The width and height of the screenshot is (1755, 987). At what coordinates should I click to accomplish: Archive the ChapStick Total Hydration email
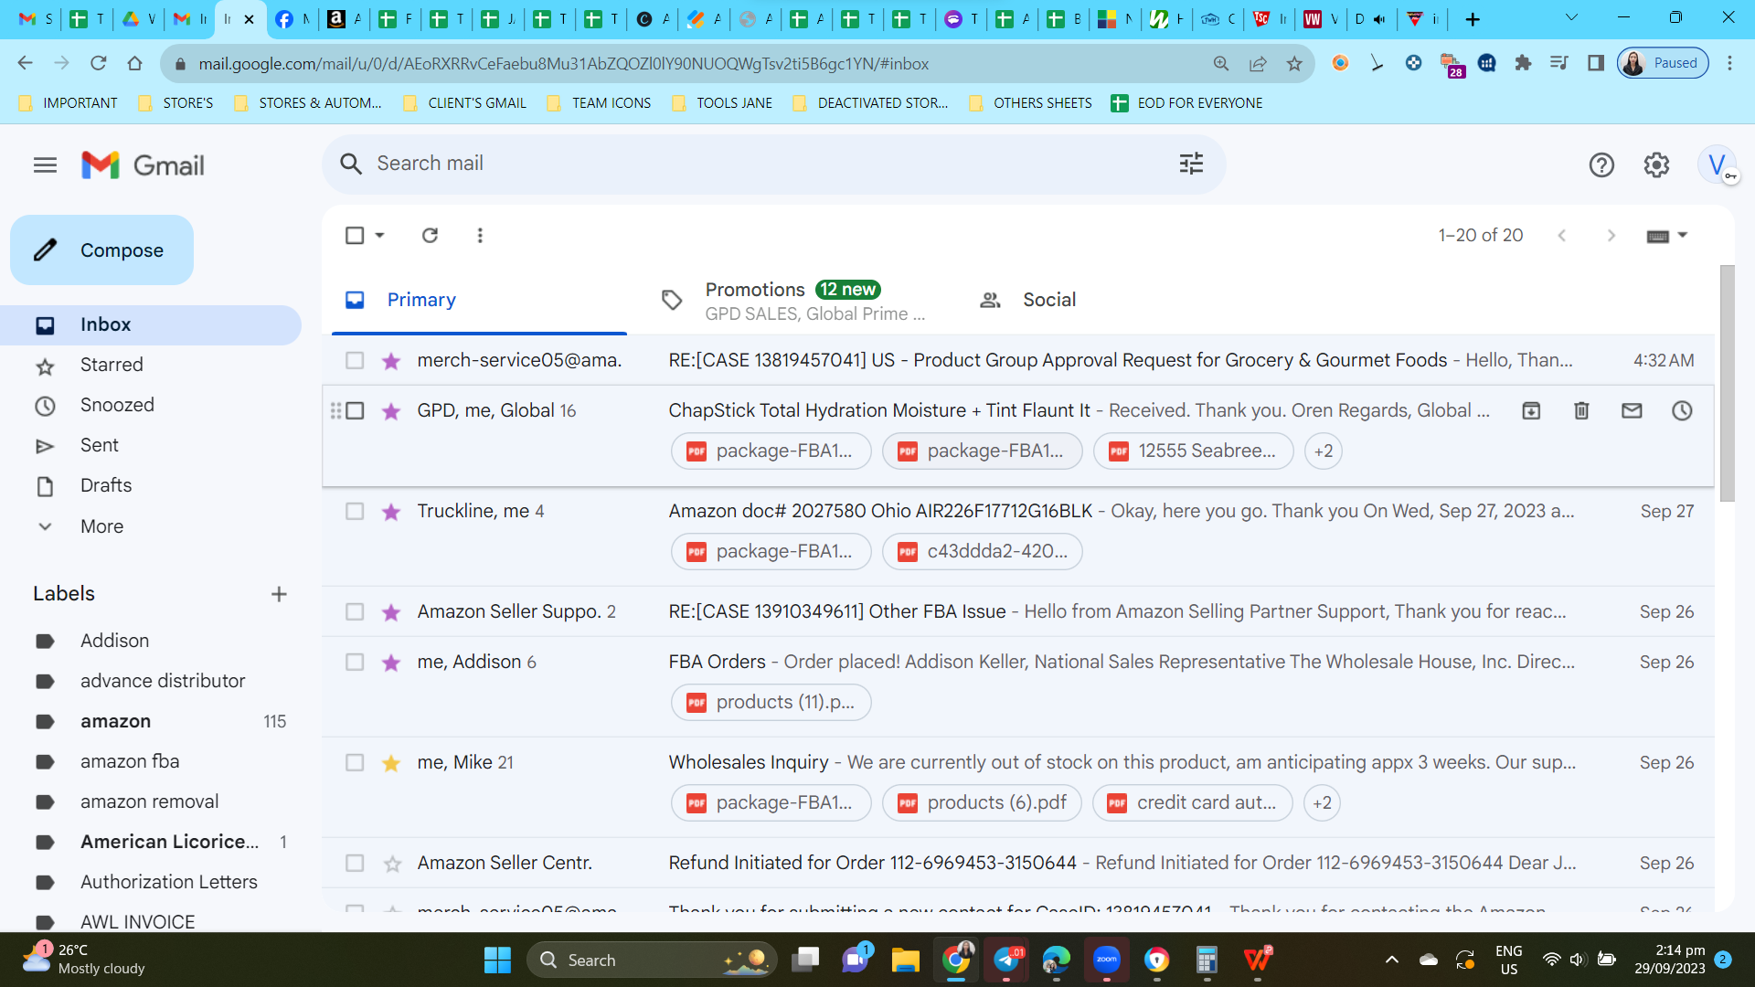click(x=1531, y=411)
